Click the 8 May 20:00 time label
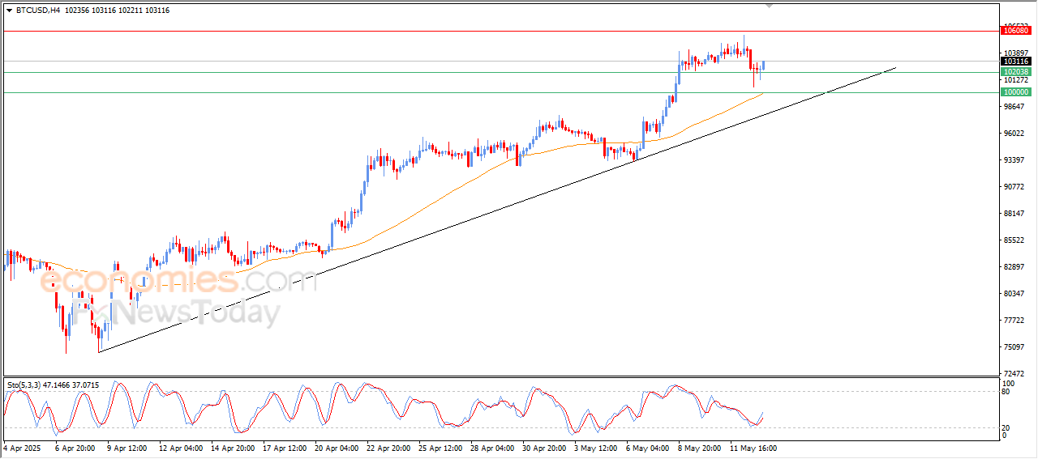 click(x=698, y=447)
